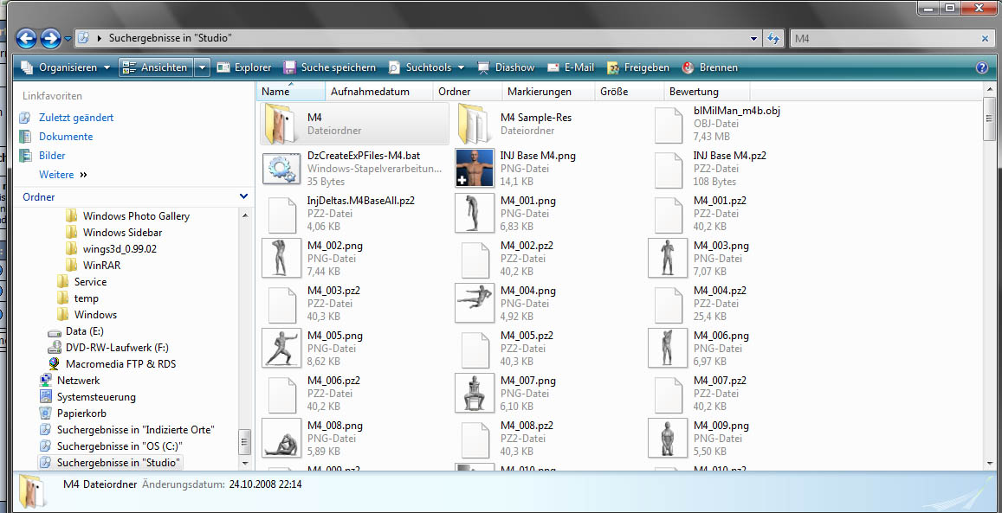Select M4_008.png pose thumbnail

[281, 438]
